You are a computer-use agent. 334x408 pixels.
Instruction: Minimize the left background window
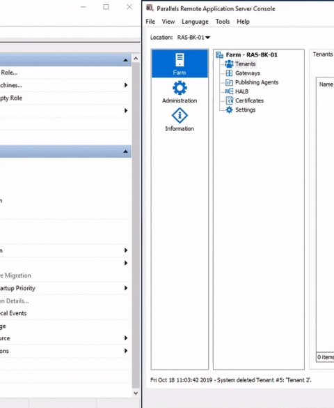pyautogui.click(x=83, y=7)
